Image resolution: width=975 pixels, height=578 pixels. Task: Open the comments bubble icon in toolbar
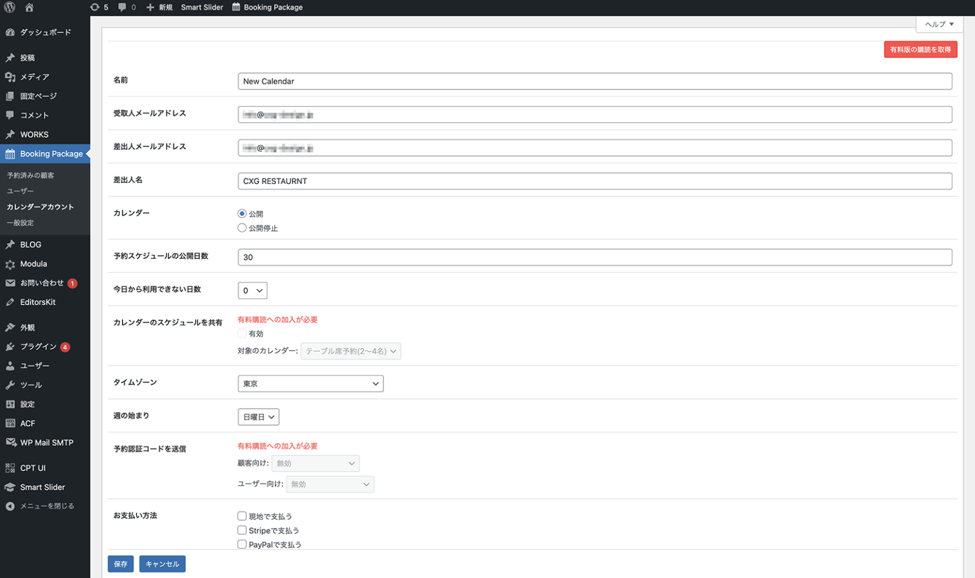122,8
